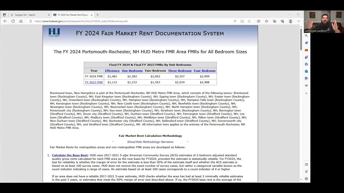Select FY 2024 four-bedroom value $2,999
Screen dimensions: 344x193
[205, 76]
